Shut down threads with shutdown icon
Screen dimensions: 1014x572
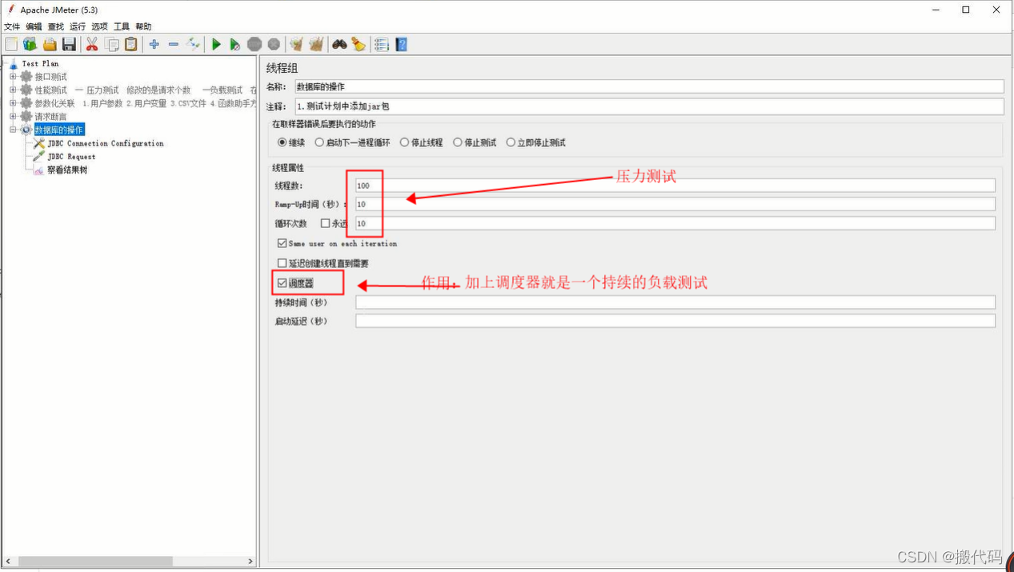tap(274, 45)
